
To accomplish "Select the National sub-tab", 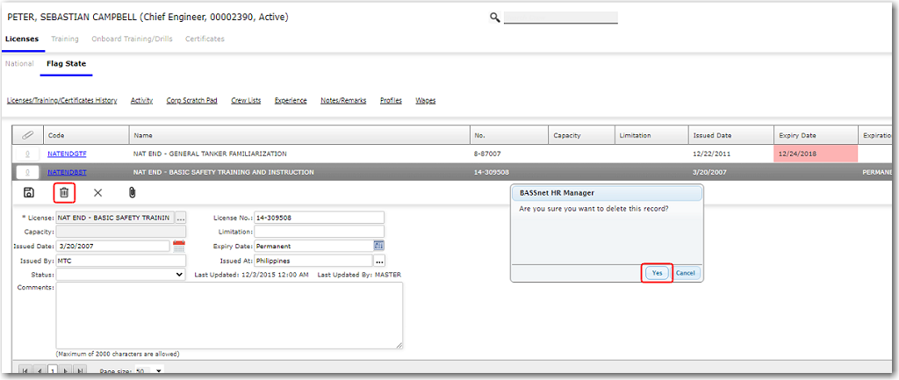I will tap(19, 63).
